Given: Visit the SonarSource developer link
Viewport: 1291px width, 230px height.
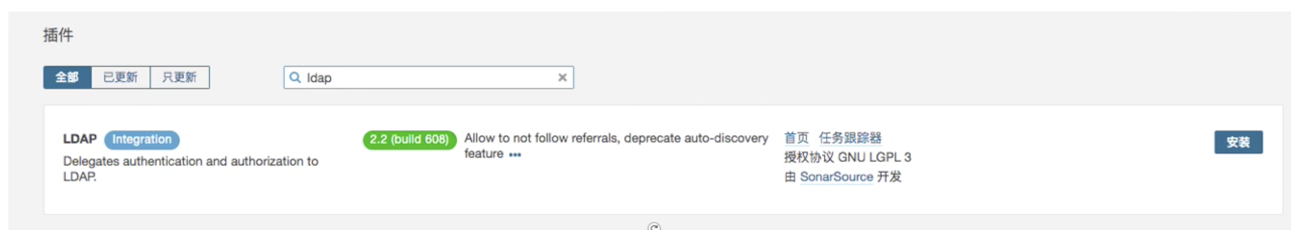Looking at the screenshot, I should point(836,177).
